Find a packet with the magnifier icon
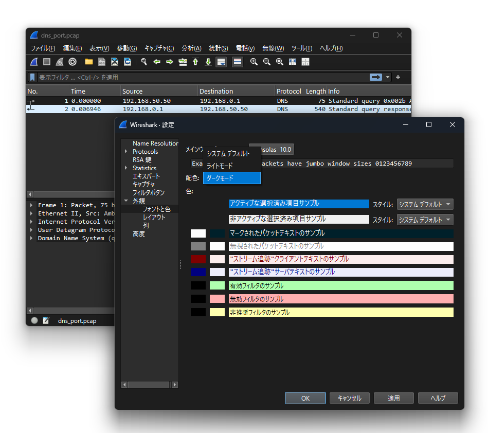 (x=144, y=62)
